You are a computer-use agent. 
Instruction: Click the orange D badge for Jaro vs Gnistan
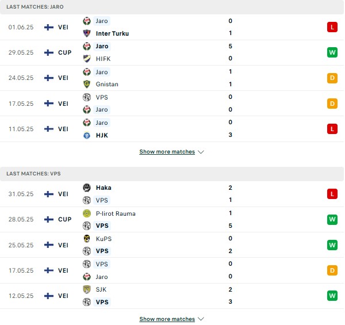coord(332,78)
